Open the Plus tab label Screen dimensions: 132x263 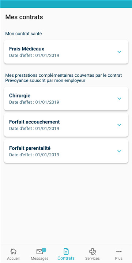119,258
